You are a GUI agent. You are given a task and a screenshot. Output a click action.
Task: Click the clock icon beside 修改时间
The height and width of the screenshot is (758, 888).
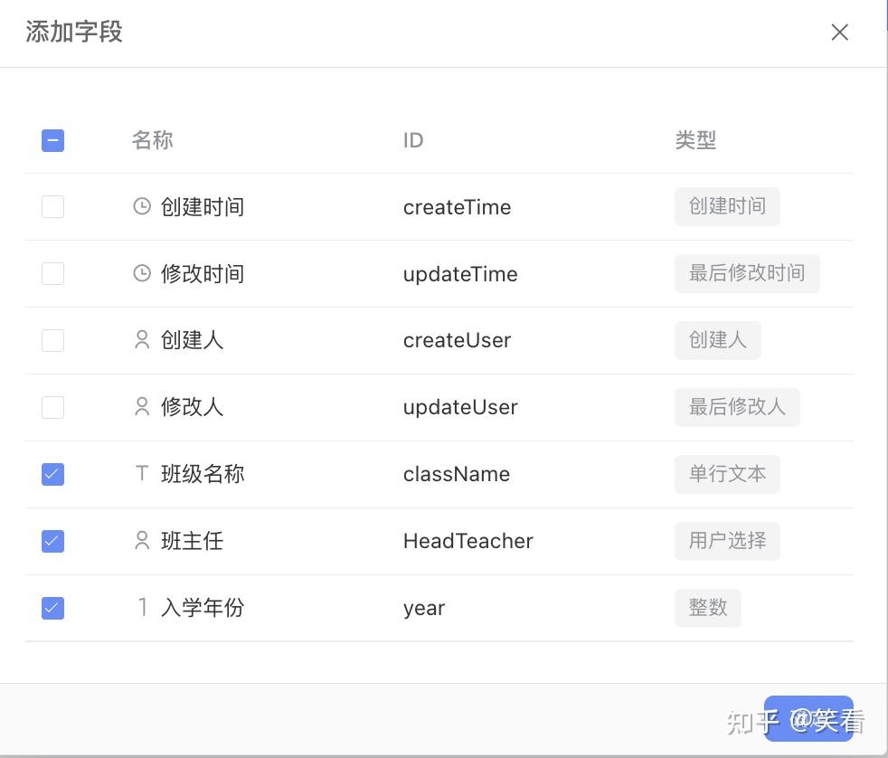(142, 273)
